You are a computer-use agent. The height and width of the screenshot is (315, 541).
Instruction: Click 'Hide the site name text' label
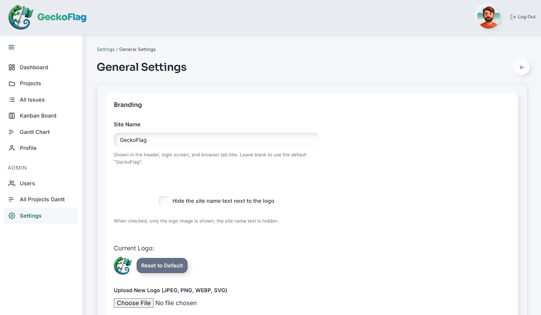point(223,201)
